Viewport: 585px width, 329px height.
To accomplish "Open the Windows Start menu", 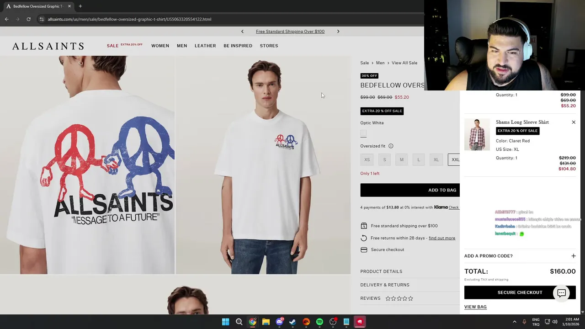I will [x=225, y=322].
